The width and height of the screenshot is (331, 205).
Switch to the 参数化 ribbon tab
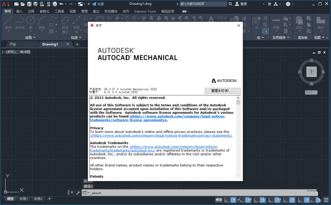pos(45,11)
